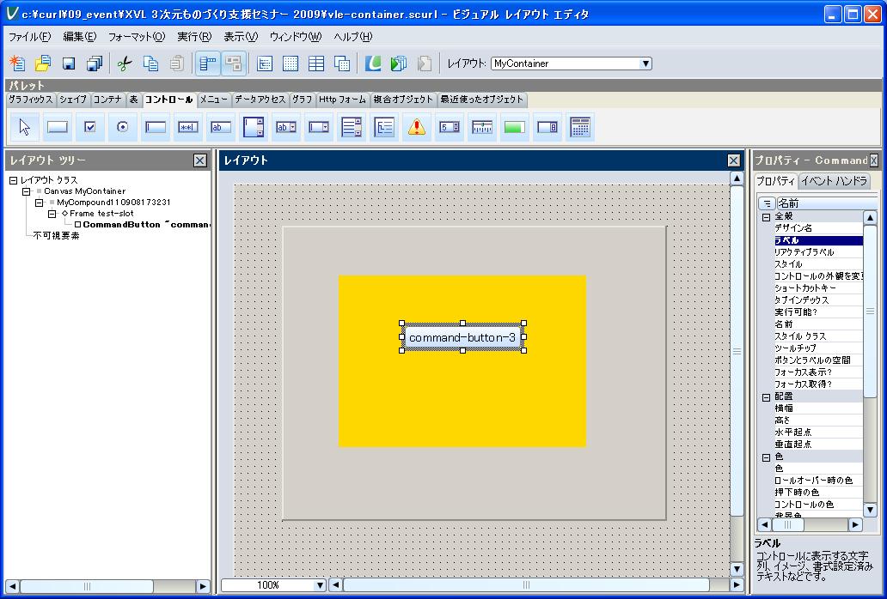Collapse the 全般 property group
887x599 pixels.
pyautogui.click(x=767, y=217)
